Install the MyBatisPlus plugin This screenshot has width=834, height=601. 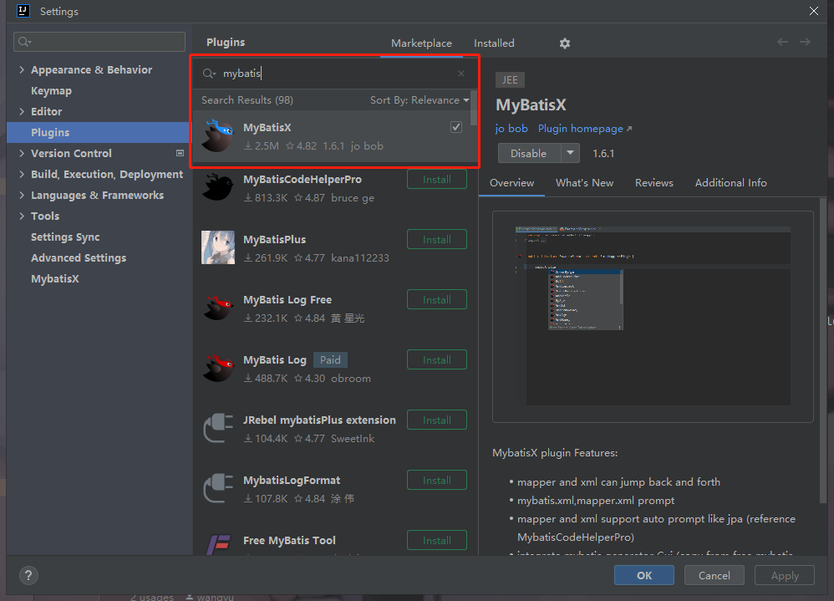click(x=437, y=239)
